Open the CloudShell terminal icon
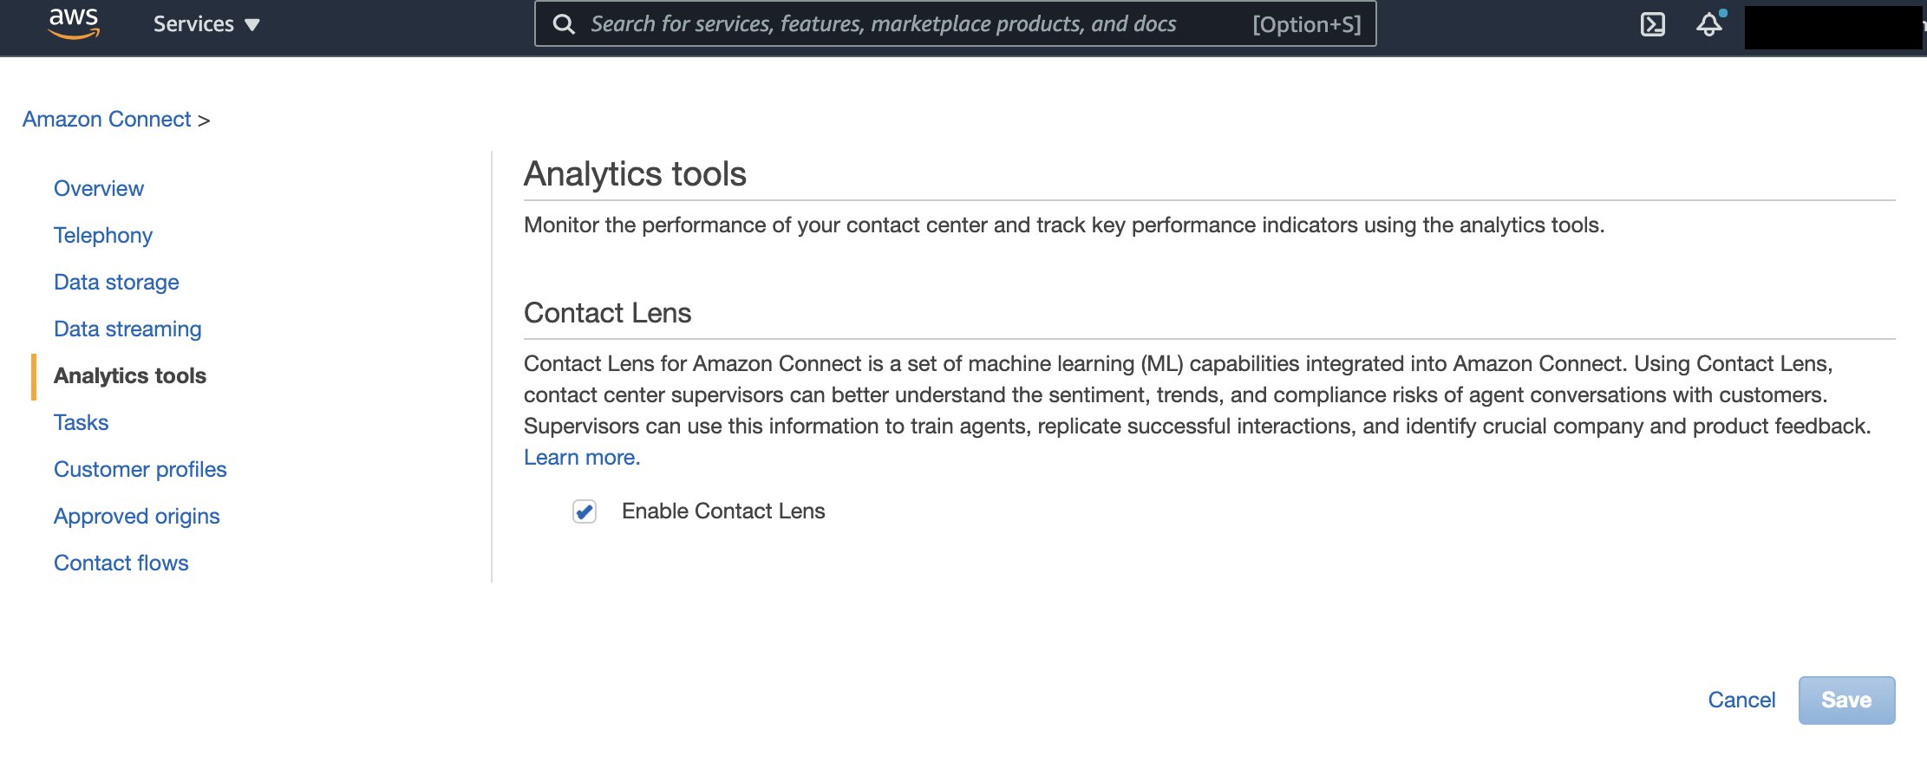Image resolution: width=1927 pixels, height=775 pixels. tap(1652, 24)
